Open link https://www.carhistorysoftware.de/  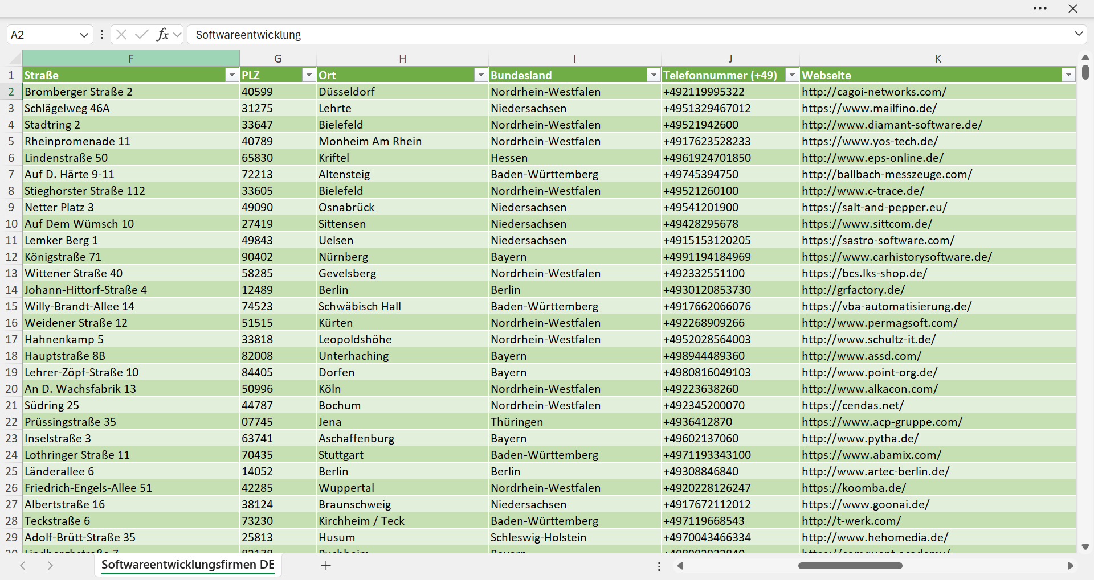897,257
